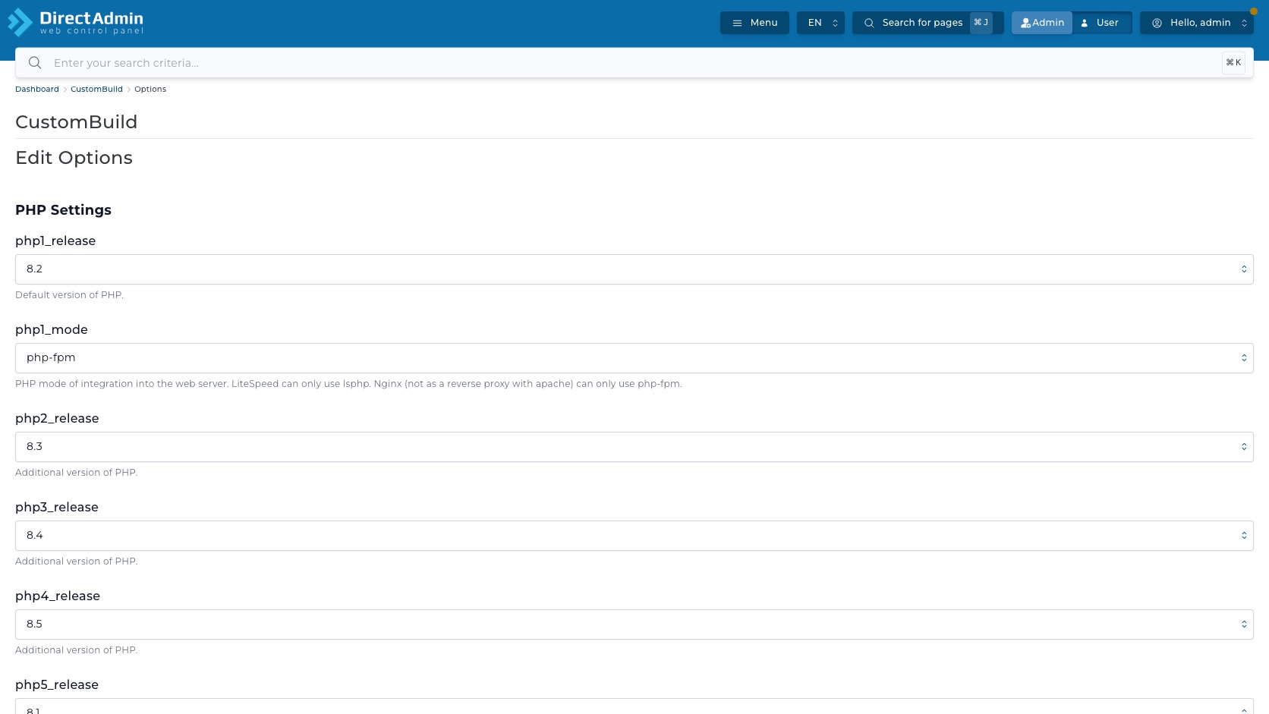Click the php4_release label
1269x714 pixels.
click(58, 596)
